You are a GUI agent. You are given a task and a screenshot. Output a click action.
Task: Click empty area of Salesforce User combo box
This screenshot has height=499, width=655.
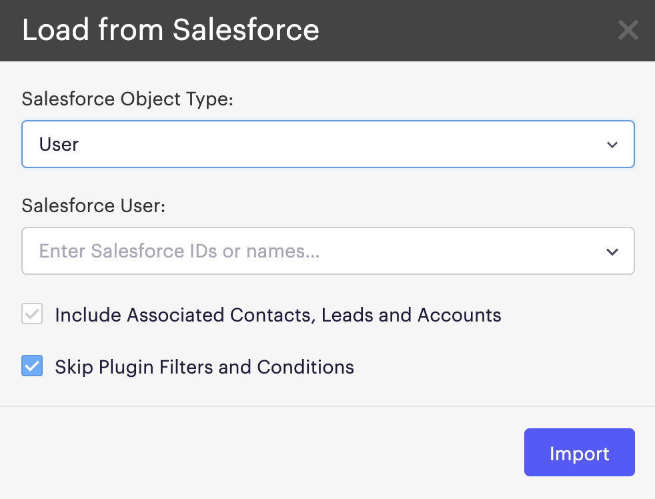coord(460,251)
